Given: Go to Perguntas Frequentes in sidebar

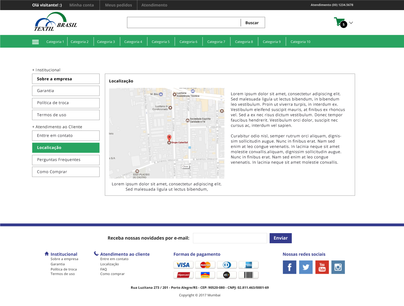Looking at the screenshot, I should (66, 160).
